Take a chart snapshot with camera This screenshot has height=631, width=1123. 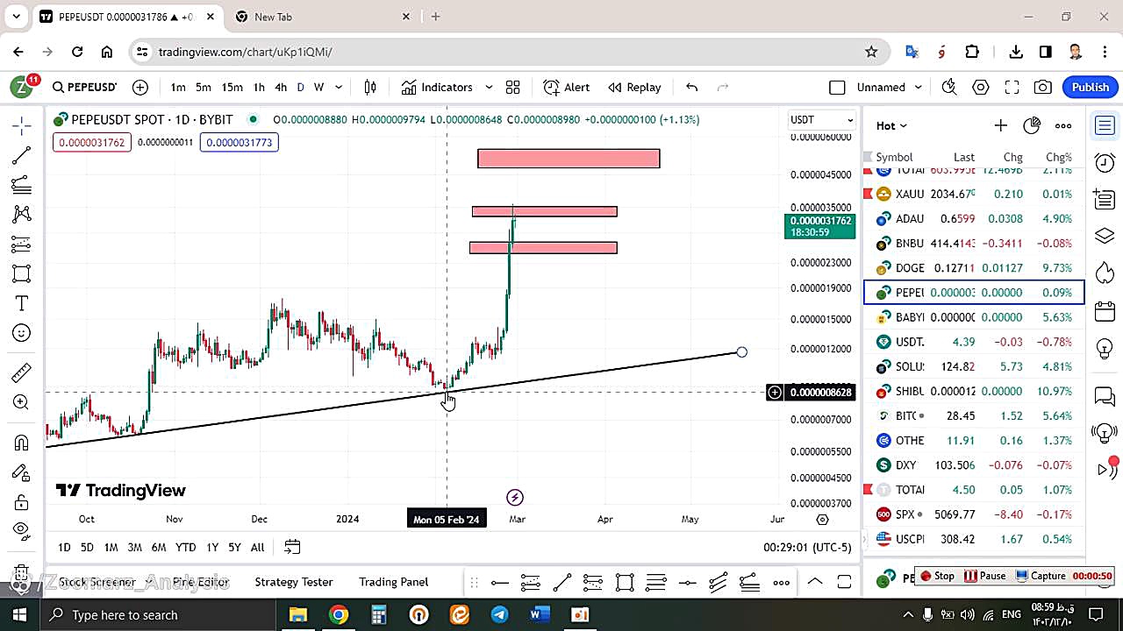[x=1042, y=87]
